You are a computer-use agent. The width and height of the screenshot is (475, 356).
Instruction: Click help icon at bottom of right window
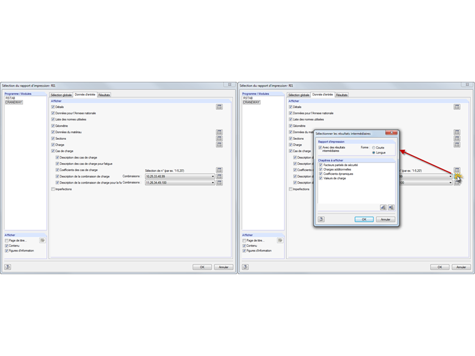[246, 267]
